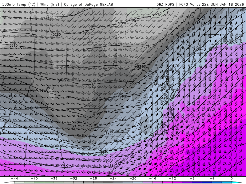Click the 0 colorbar tick label
Image resolution: width=246 pixels, height=184 pixels.
pyautogui.click(x=232, y=178)
